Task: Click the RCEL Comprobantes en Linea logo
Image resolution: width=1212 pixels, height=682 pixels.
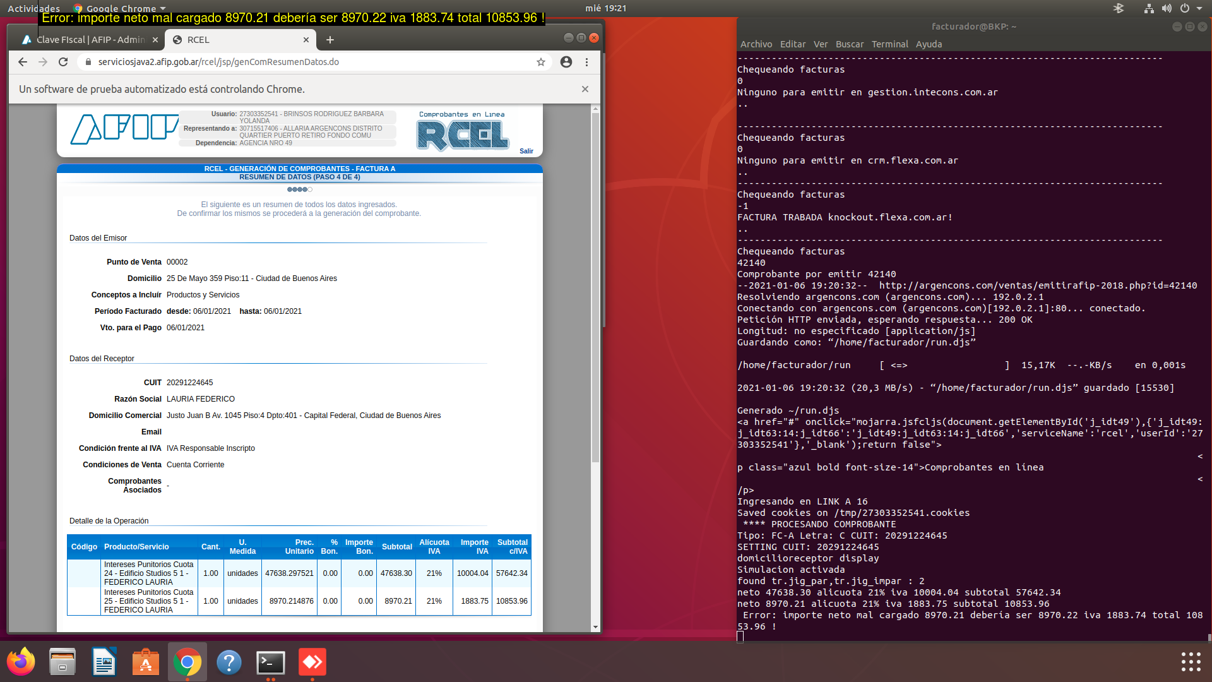Action: (x=462, y=131)
